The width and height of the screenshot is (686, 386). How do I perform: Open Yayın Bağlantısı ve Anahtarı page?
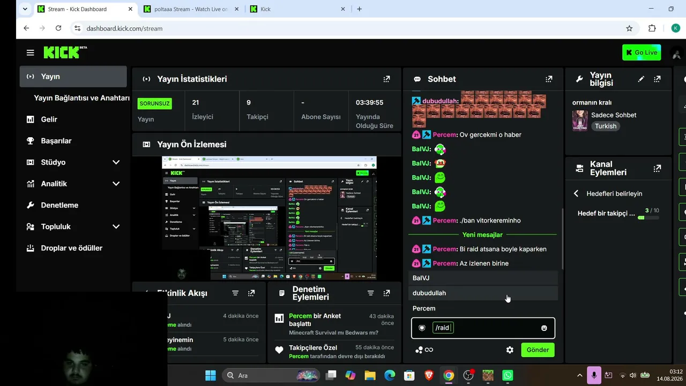point(81,98)
